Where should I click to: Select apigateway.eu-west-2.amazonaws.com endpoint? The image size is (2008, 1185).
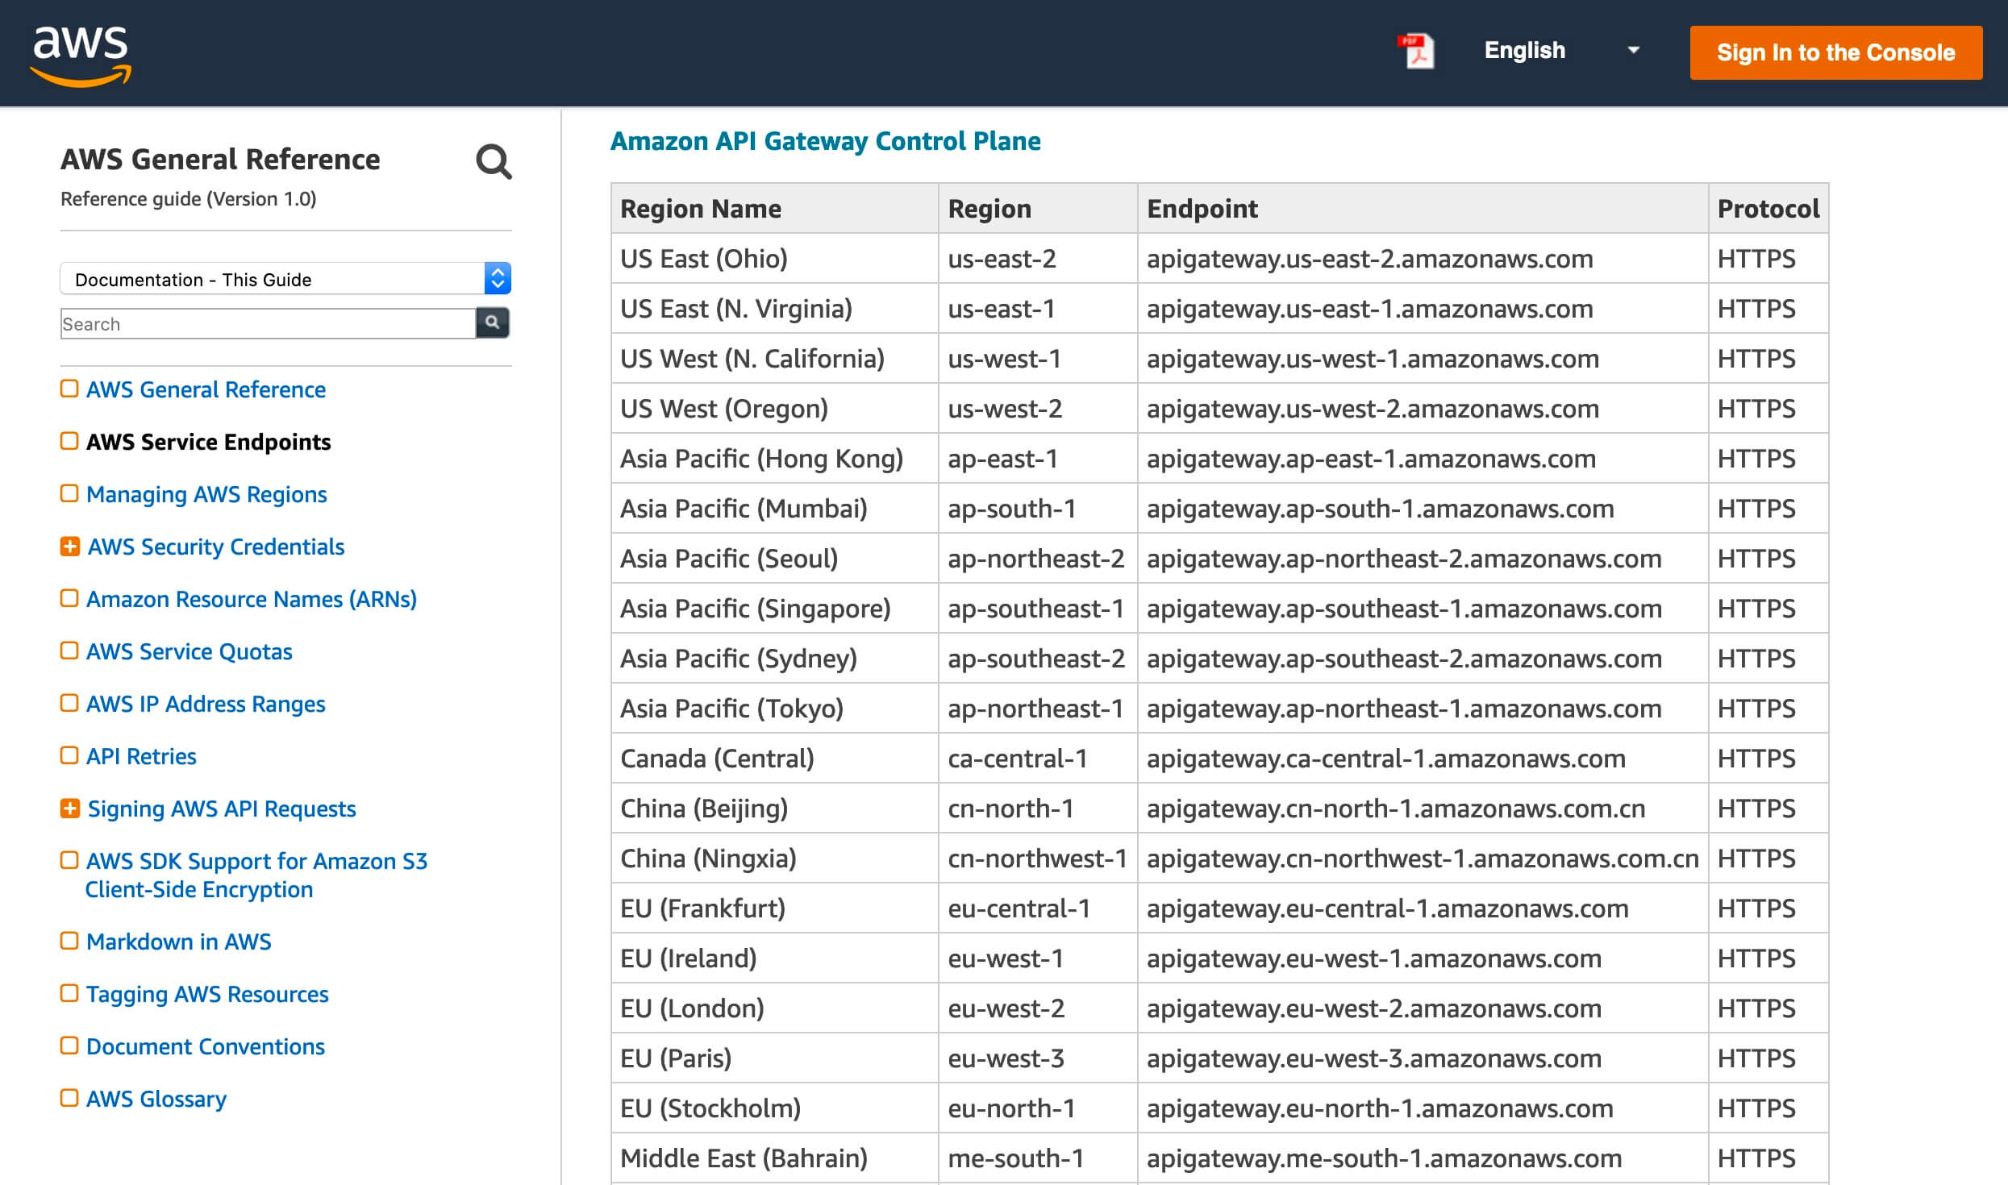pos(1423,1008)
